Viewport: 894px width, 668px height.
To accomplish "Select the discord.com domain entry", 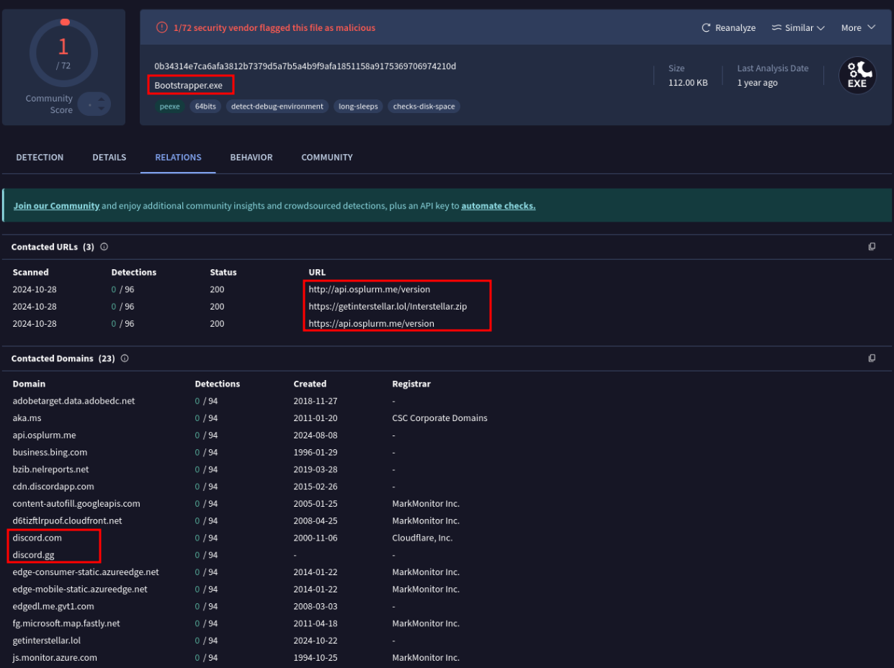I will click(37, 537).
